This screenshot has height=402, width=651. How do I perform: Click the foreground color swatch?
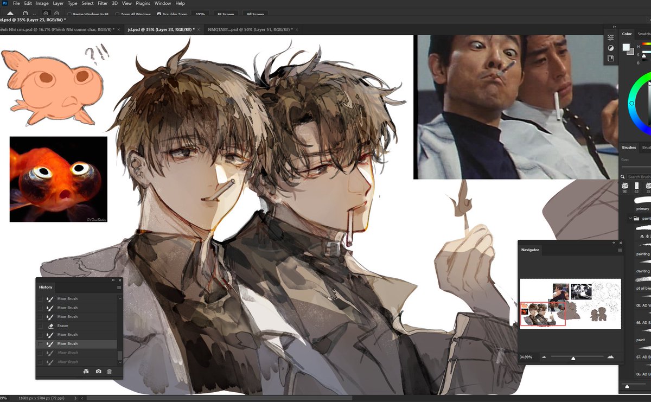click(626, 47)
